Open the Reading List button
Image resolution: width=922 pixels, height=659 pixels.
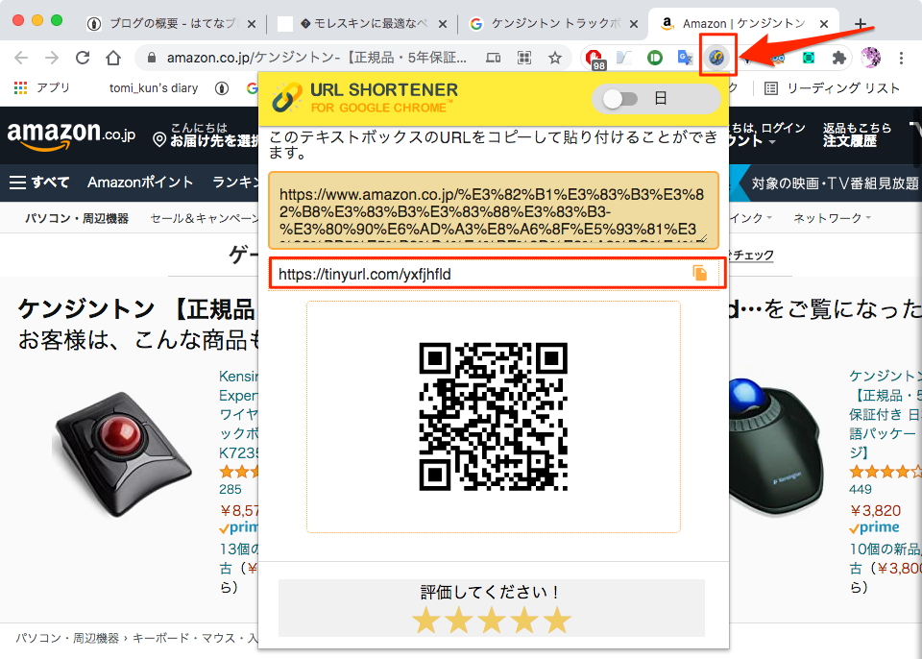point(832,88)
